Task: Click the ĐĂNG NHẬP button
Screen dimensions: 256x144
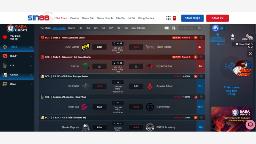Action: (x=192, y=18)
